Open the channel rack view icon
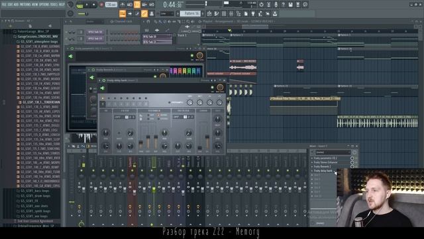 point(224,13)
